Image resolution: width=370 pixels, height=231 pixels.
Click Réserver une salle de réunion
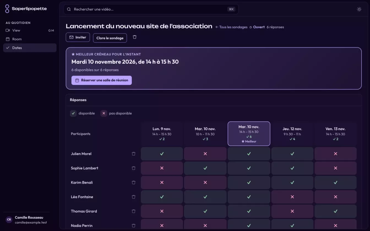coord(102,80)
